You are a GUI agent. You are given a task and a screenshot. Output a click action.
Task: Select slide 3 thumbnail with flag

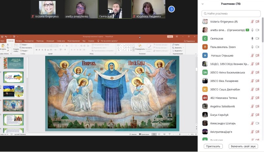tap(14, 91)
